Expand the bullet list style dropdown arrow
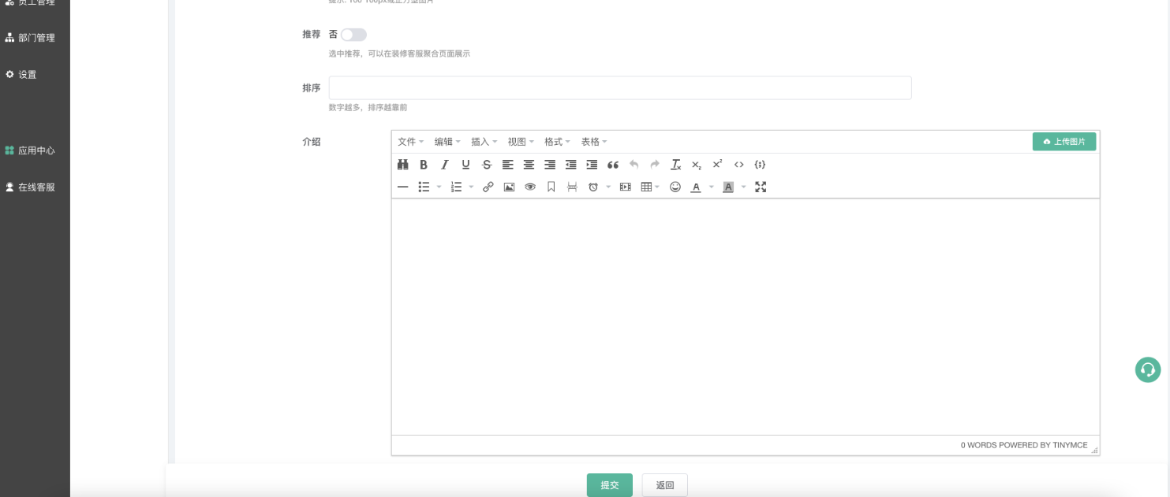The image size is (1170, 497). [x=439, y=187]
